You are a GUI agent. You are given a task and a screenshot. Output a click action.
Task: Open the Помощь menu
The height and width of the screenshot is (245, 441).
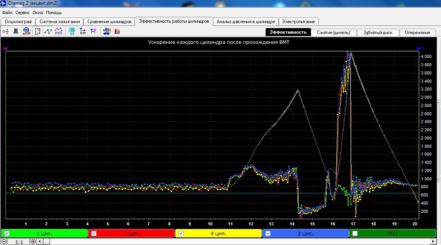pos(54,13)
